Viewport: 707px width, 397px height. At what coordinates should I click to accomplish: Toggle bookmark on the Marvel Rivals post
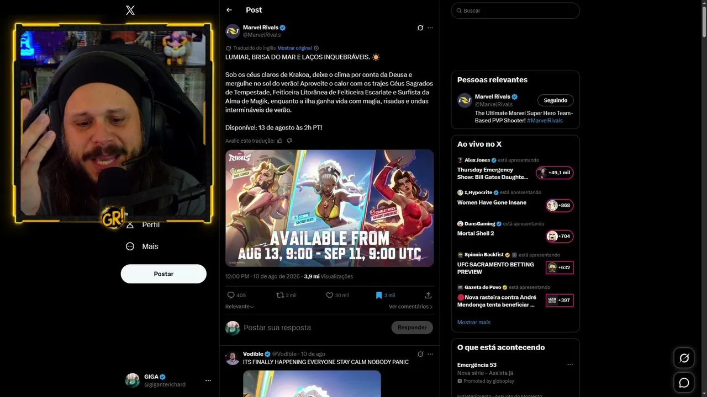(x=385, y=295)
